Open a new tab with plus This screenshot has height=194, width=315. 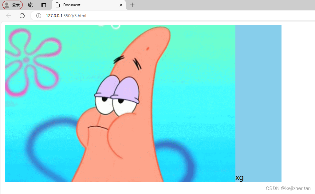pyautogui.click(x=132, y=5)
